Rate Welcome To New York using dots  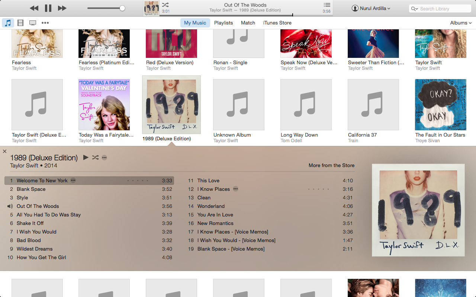[138, 181]
